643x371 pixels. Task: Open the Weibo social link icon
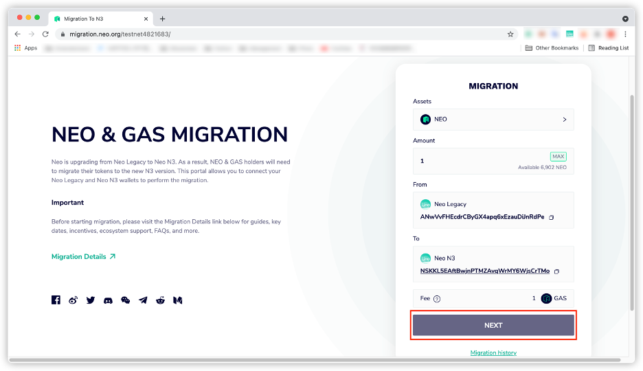coord(74,300)
